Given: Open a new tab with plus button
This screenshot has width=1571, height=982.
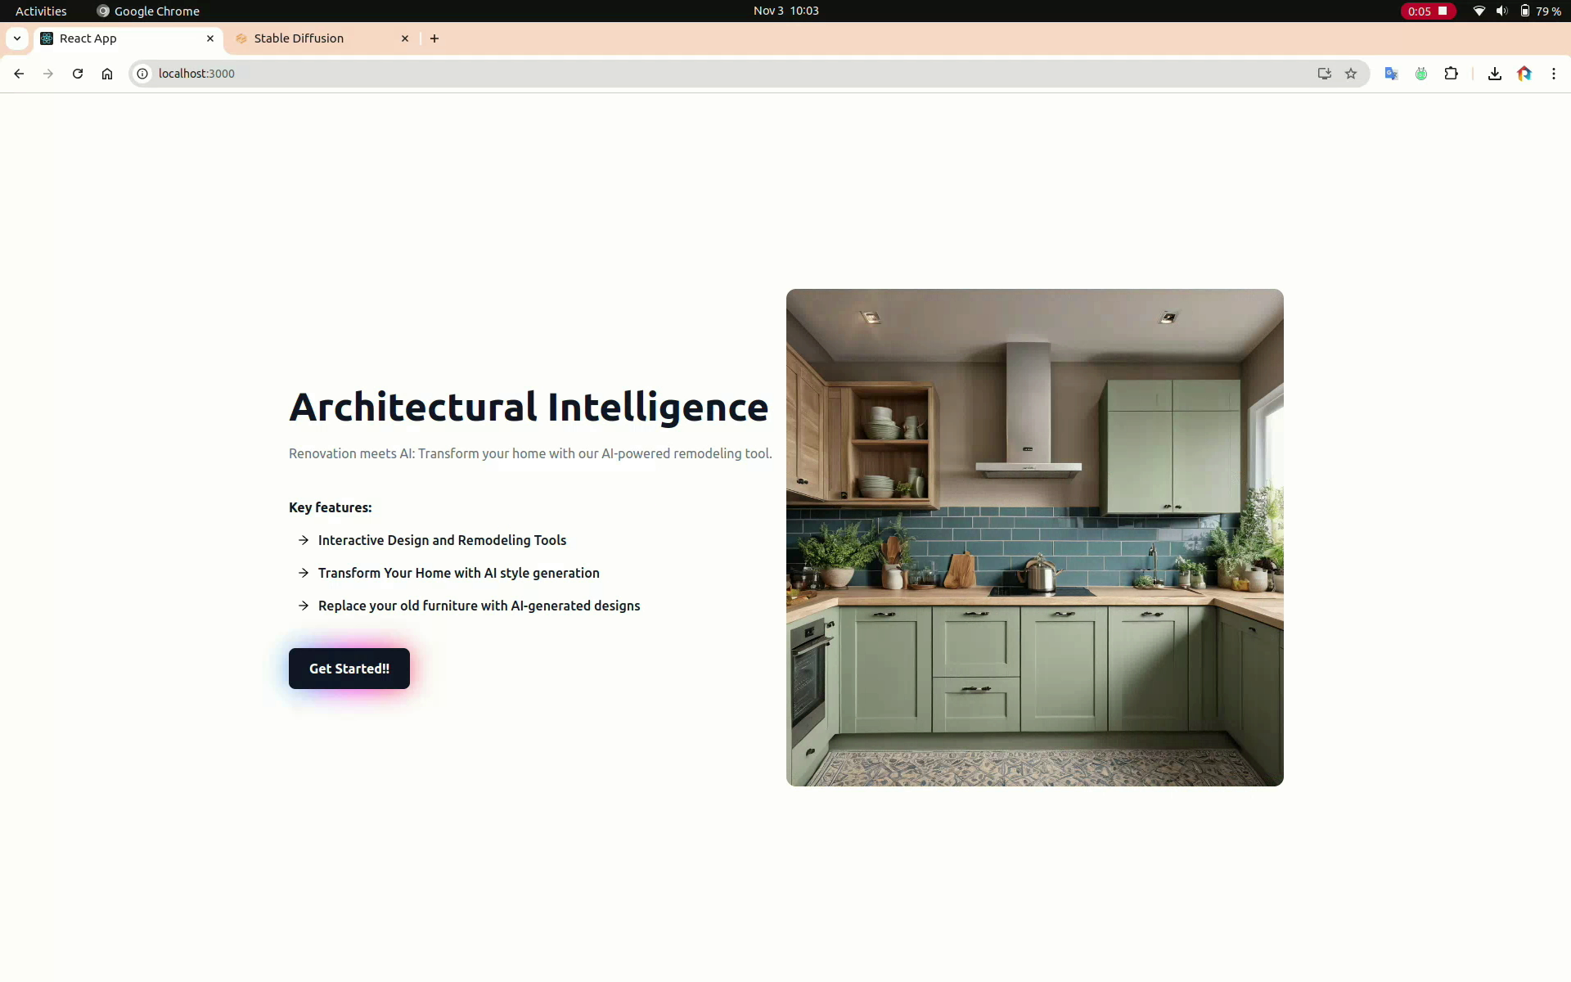Looking at the screenshot, I should tap(434, 38).
